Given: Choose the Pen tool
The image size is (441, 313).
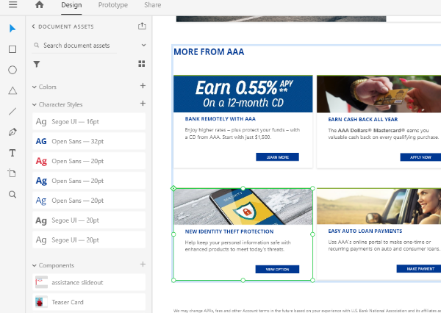Looking at the screenshot, I should point(12,132).
